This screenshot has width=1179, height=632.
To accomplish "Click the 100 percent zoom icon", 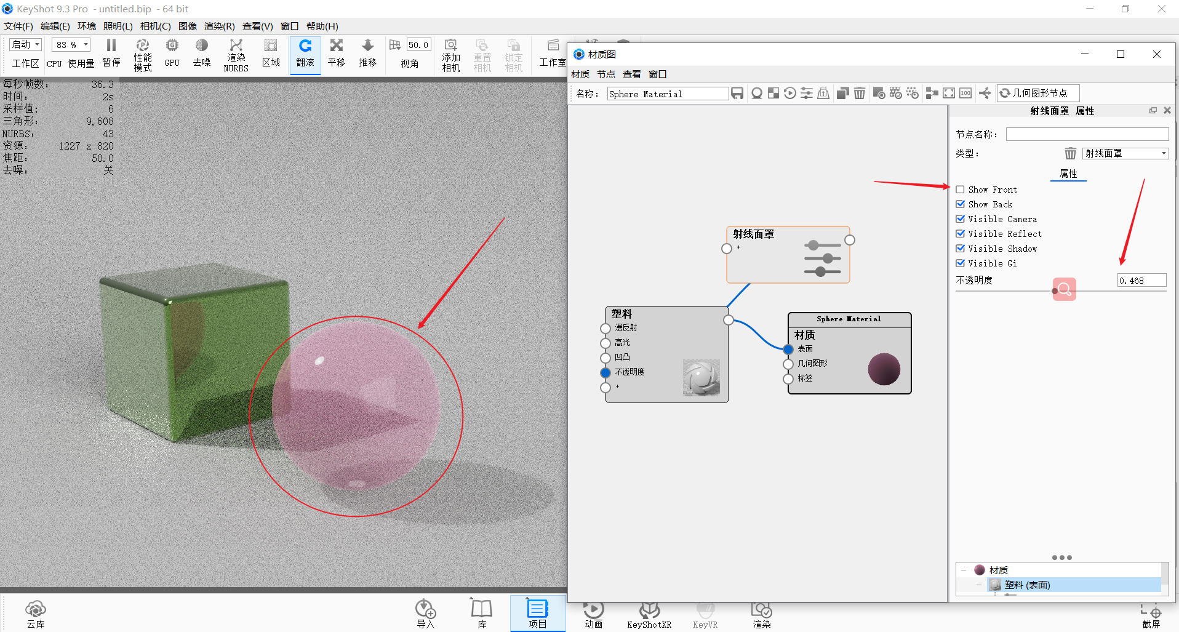I will point(965,93).
